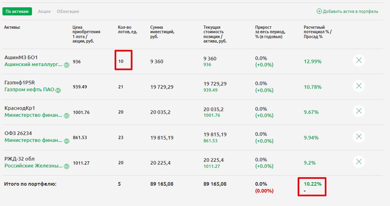Viewport: 390px width, 206px height.
Task: Click D badge next to Ашинский металлург
Action: click(x=66, y=65)
